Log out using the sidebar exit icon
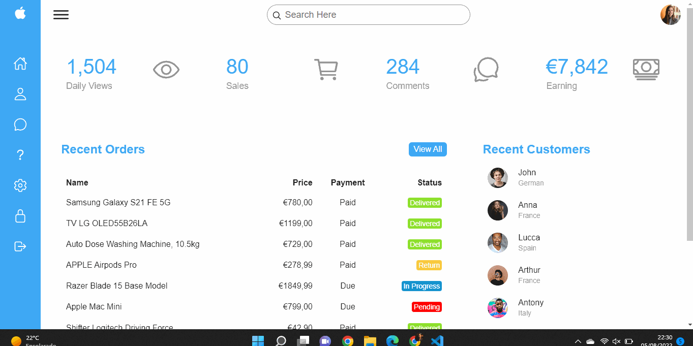The width and height of the screenshot is (693, 346). pos(20,246)
